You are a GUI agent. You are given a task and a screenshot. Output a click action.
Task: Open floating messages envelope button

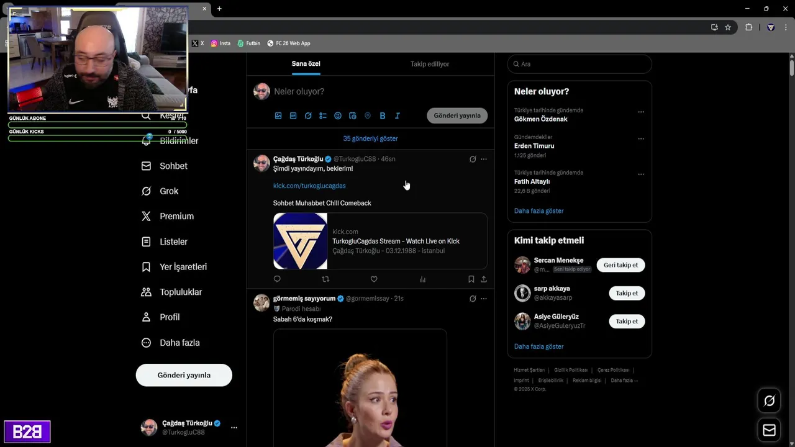pos(769,430)
